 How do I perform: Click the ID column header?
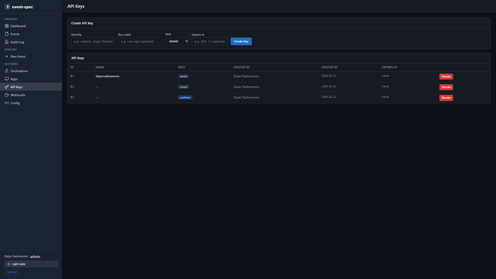coord(72,67)
